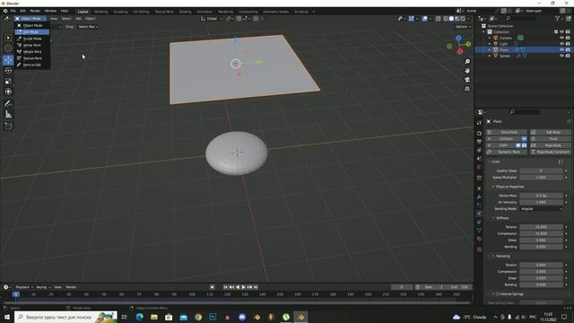
Task: Add Dynamic Paint physics button
Action: coord(507,152)
